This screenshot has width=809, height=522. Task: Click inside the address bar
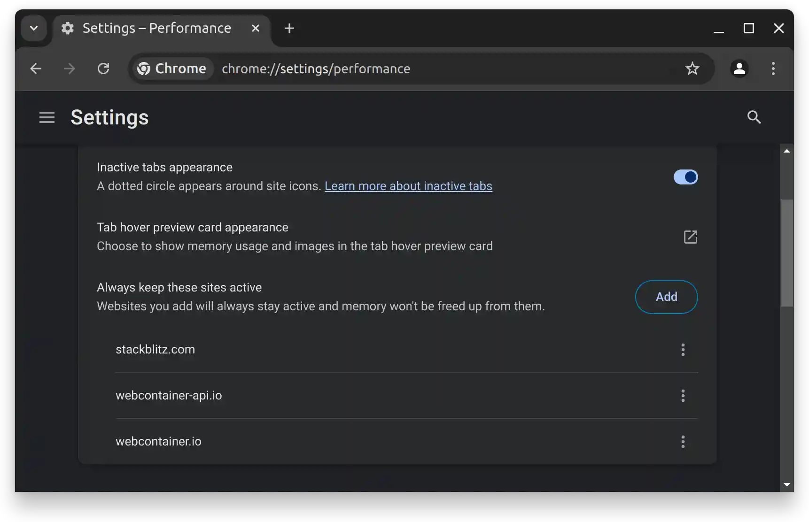pos(423,69)
